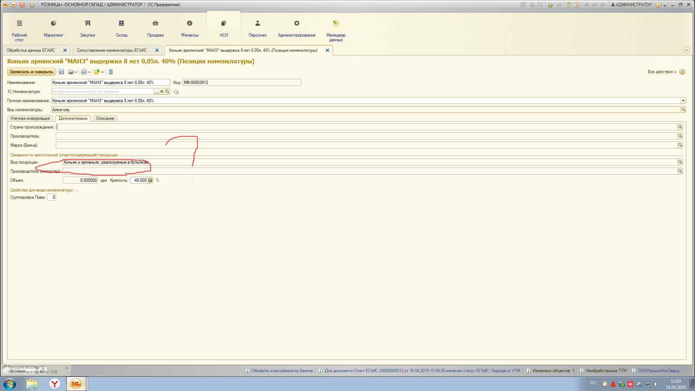Click add-to-favorites star icon in title bar

(x=550, y=5)
